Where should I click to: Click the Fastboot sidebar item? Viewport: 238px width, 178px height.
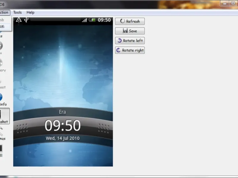[3, 85]
